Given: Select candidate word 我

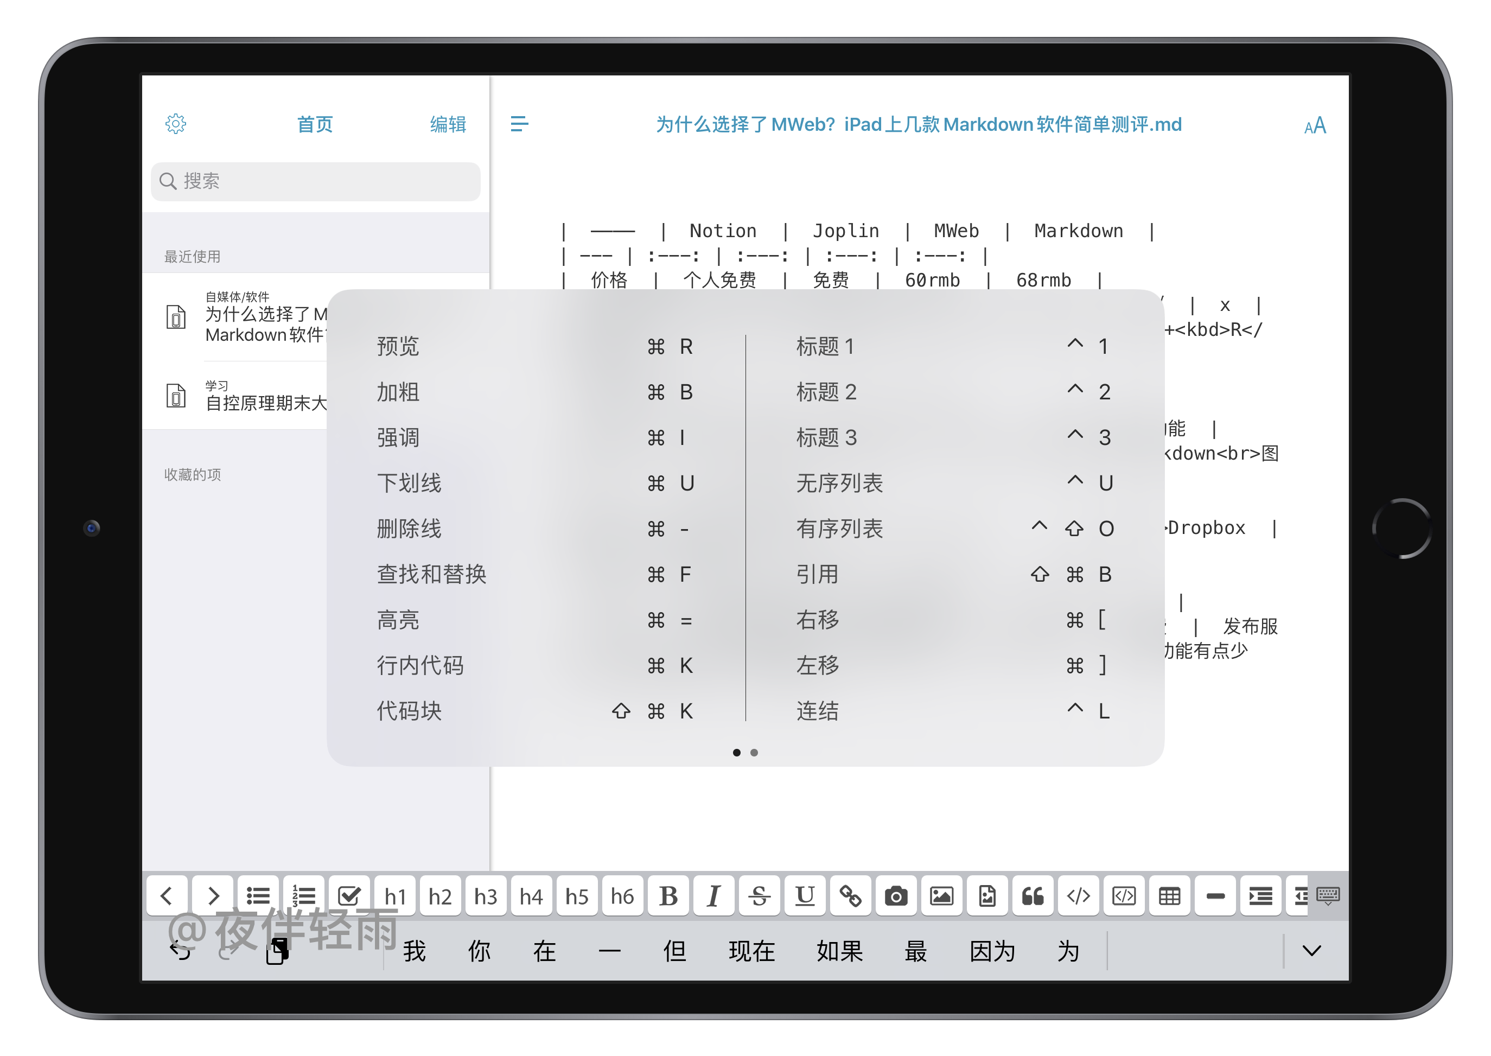Looking at the screenshot, I should tap(414, 951).
